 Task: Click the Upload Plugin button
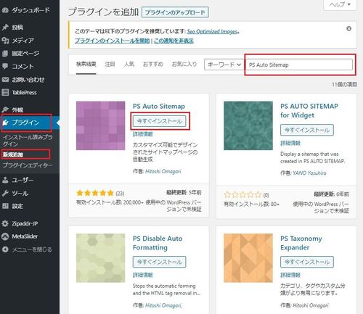pos(175,12)
